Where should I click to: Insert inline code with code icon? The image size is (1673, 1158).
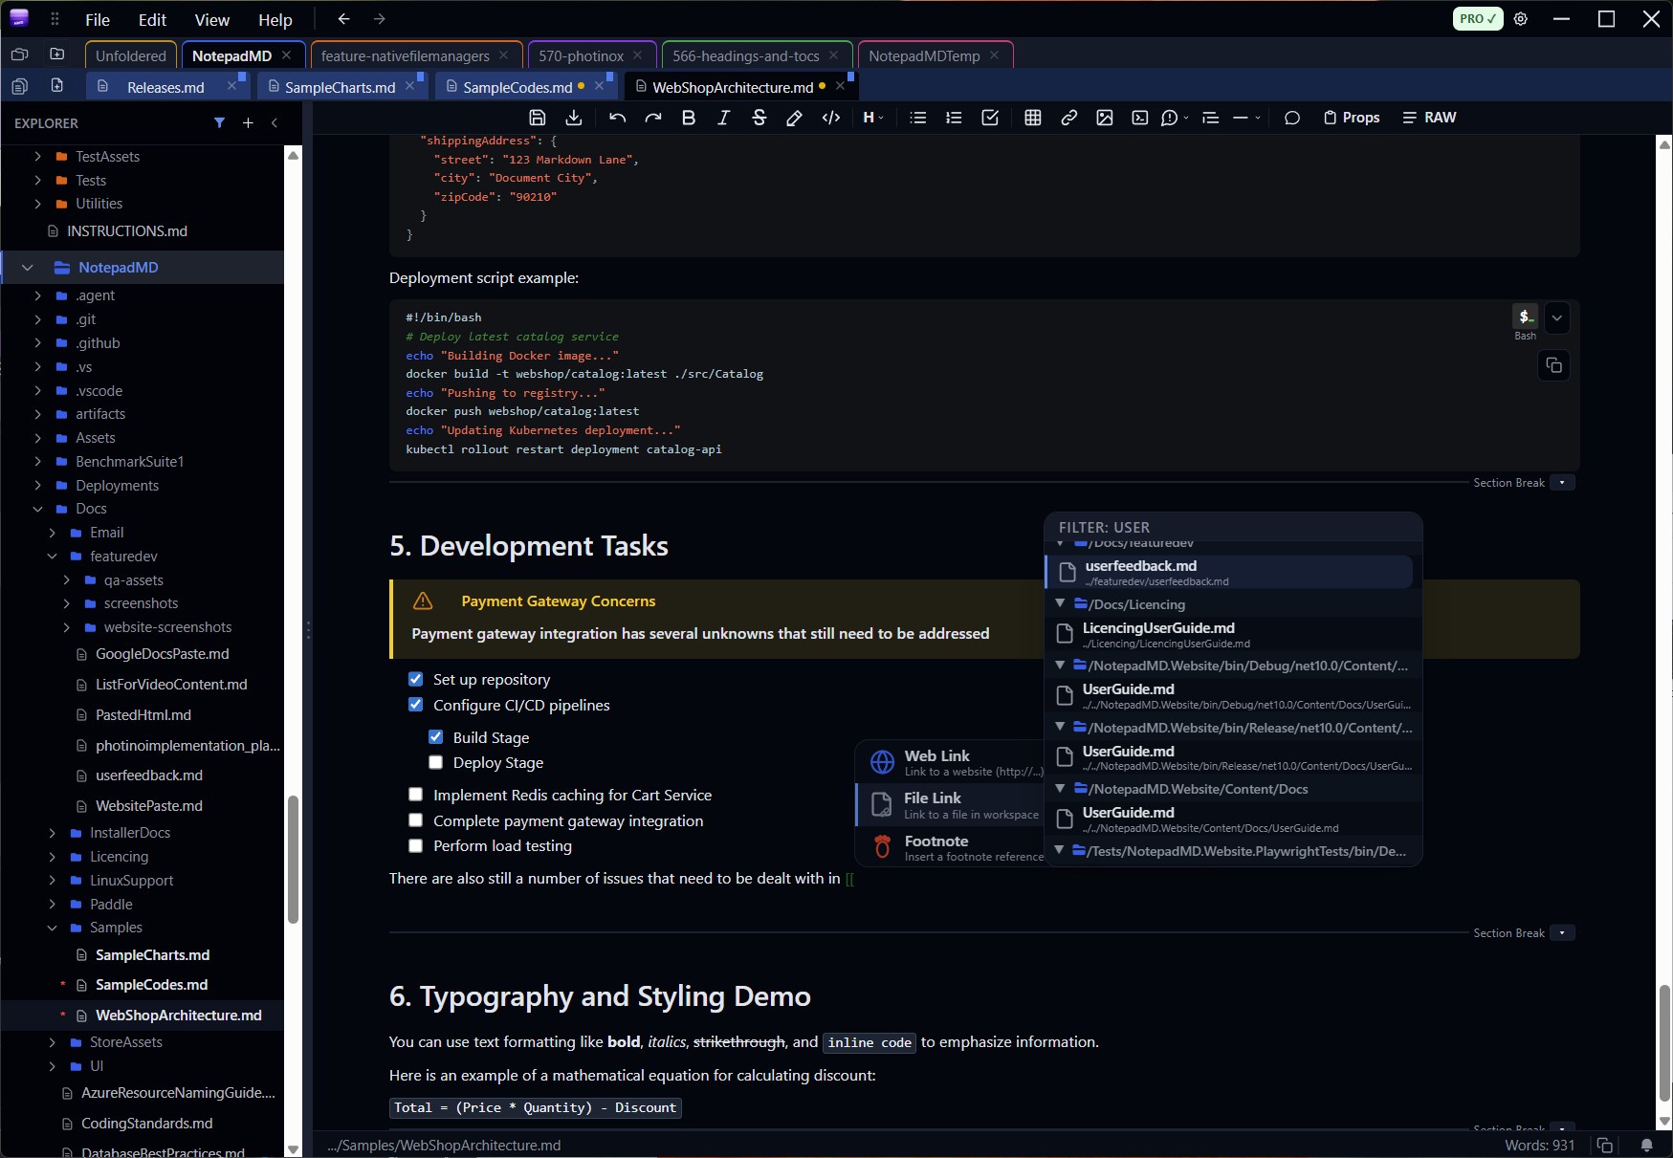pos(831,118)
